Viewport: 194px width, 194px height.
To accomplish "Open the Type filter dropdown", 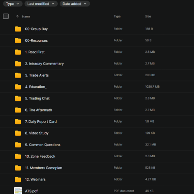I will tap(13, 4).
